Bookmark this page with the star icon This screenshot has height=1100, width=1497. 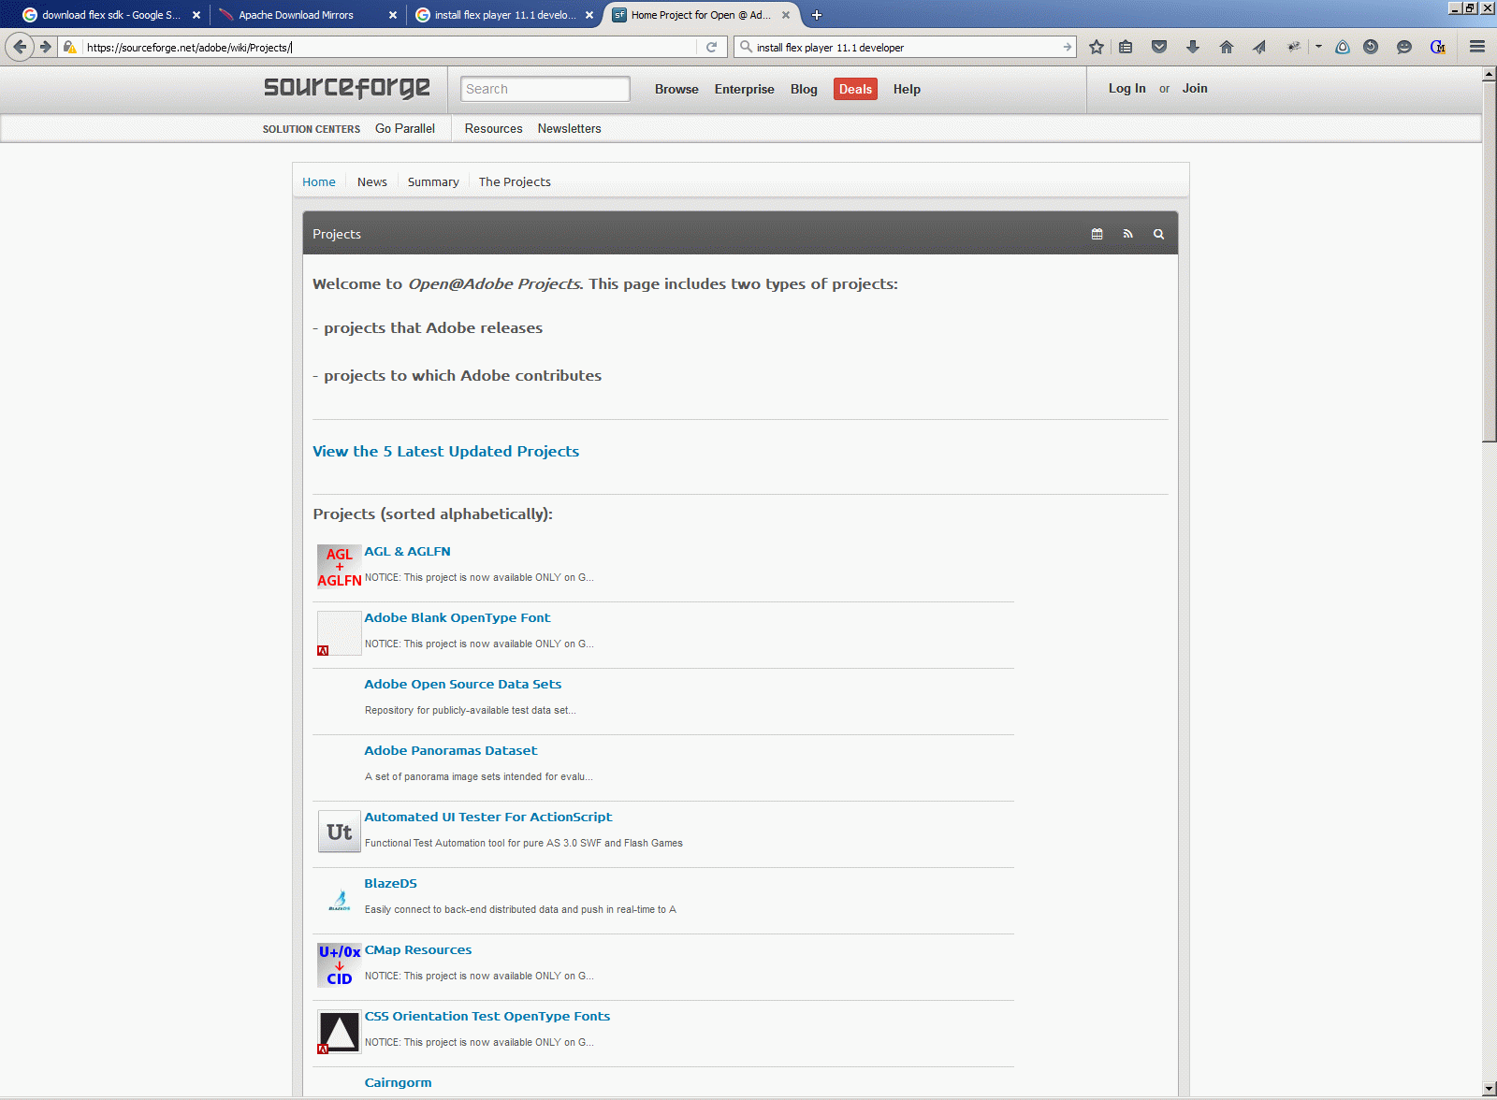click(x=1097, y=47)
